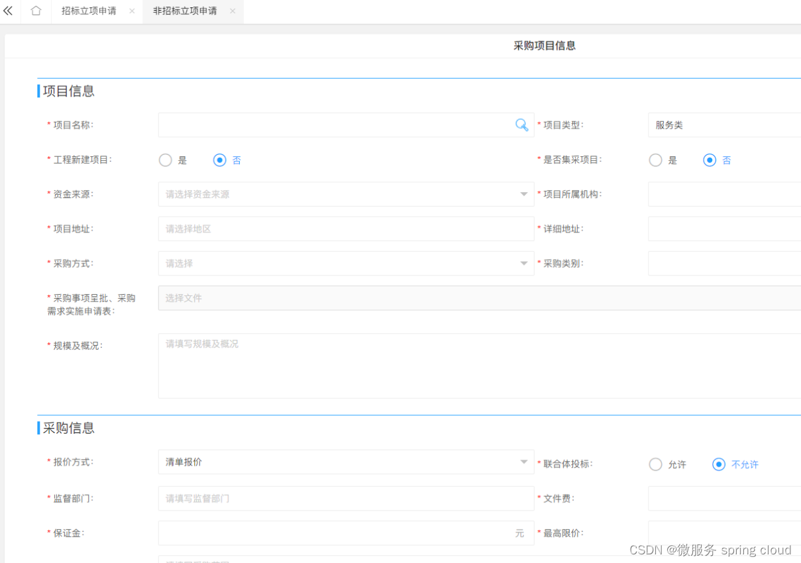
Task: Click the 保证金 input field
Action: [346, 533]
